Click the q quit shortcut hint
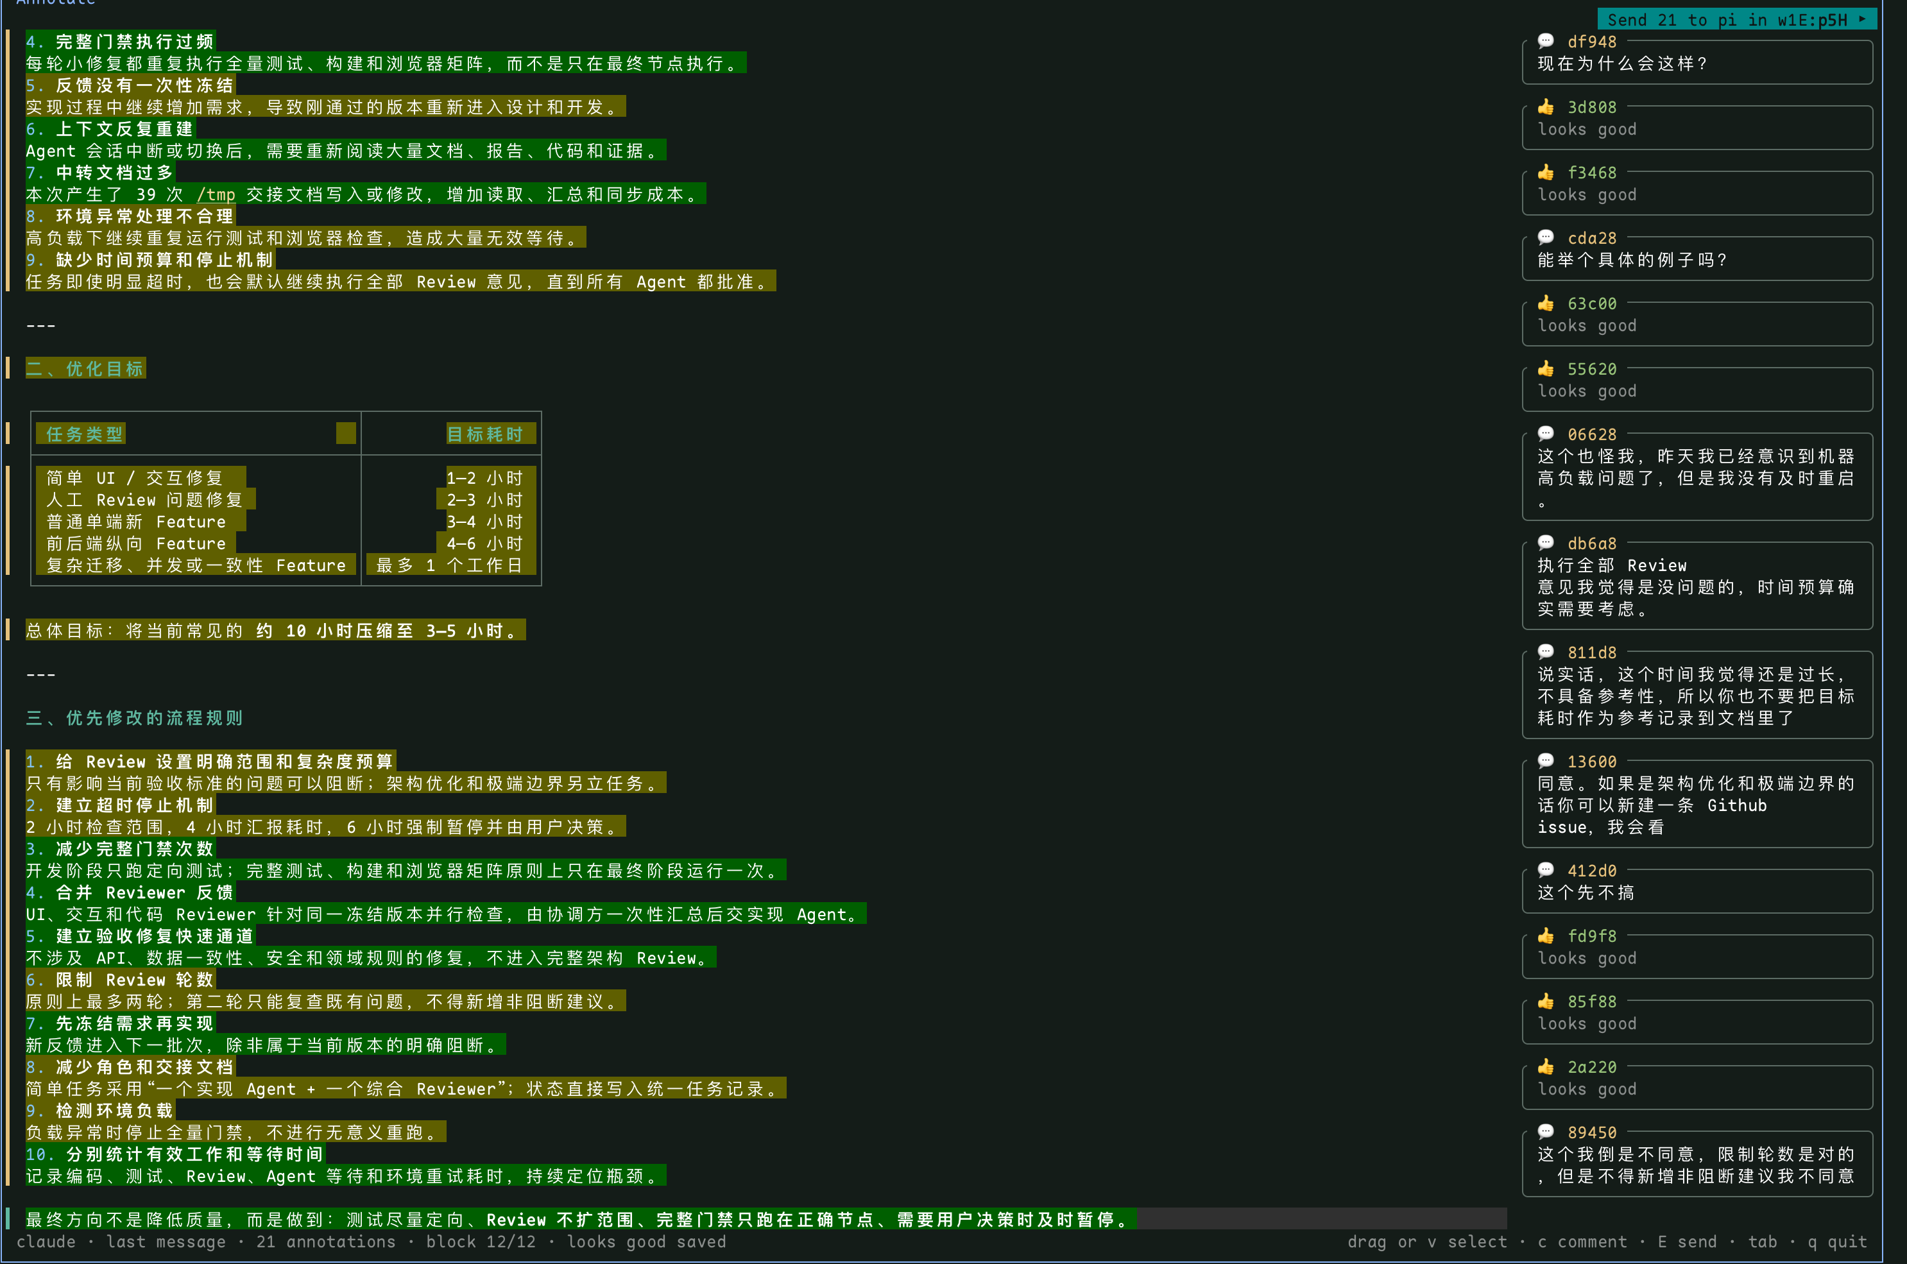1907x1264 pixels. tap(1837, 1242)
